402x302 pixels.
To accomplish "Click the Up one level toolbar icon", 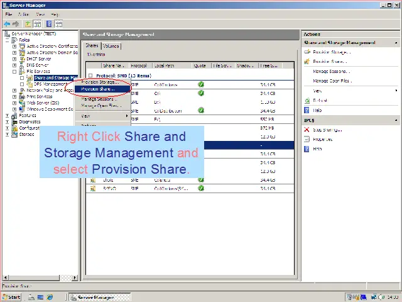I will point(28,24).
